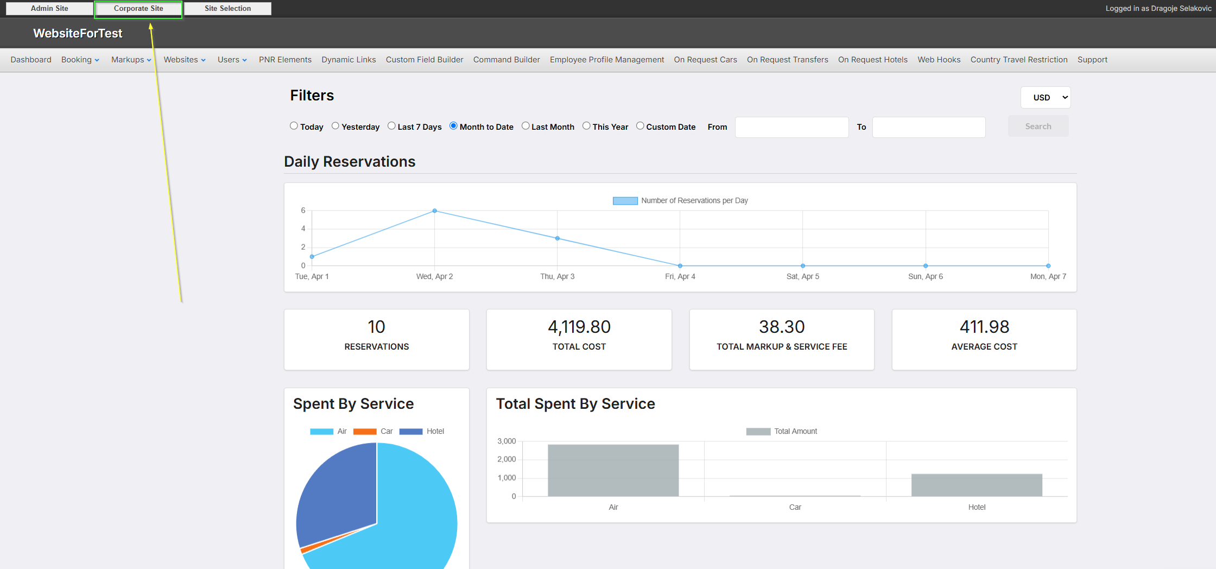Select the Custom Date radio
Viewport: 1216px width, 569px height.
click(640, 126)
